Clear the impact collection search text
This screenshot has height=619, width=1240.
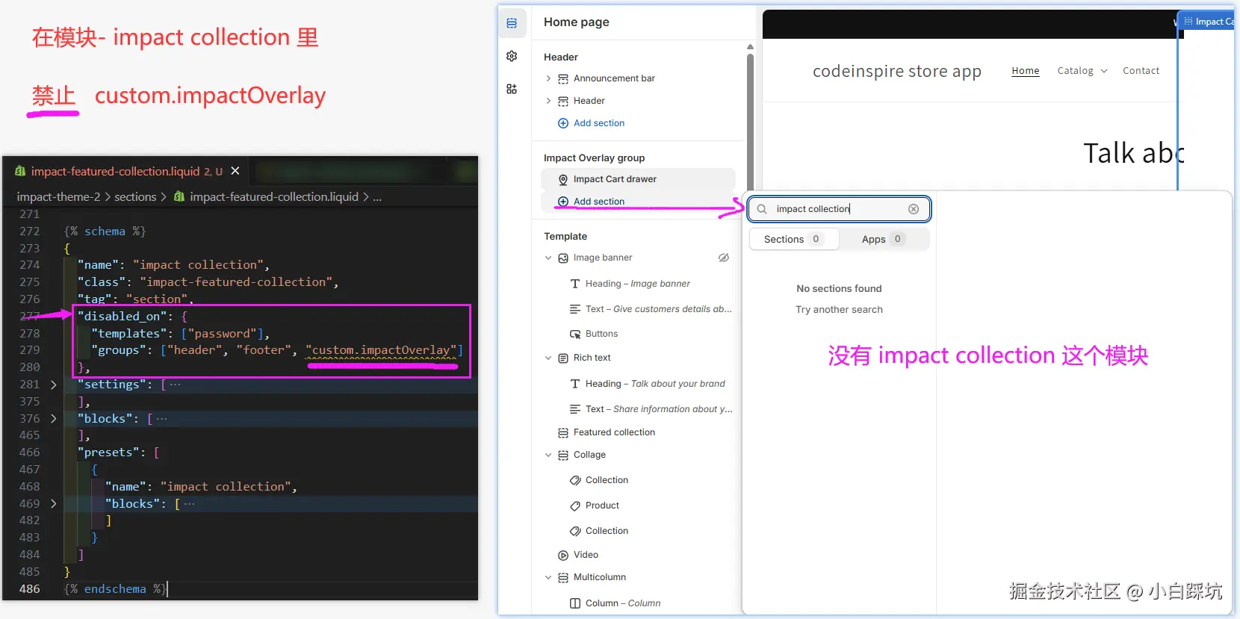914,209
